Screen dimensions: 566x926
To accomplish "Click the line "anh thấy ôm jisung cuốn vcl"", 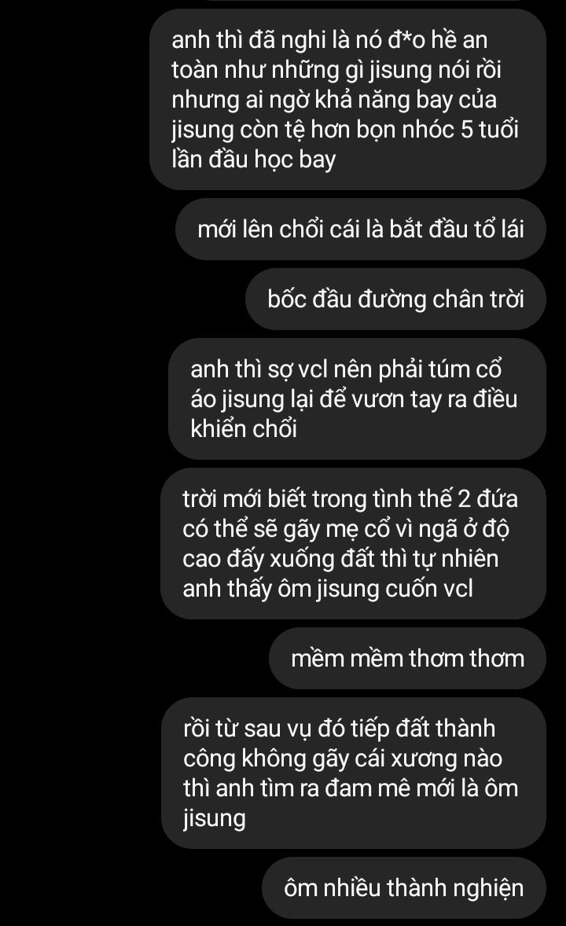I will (328, 589).
